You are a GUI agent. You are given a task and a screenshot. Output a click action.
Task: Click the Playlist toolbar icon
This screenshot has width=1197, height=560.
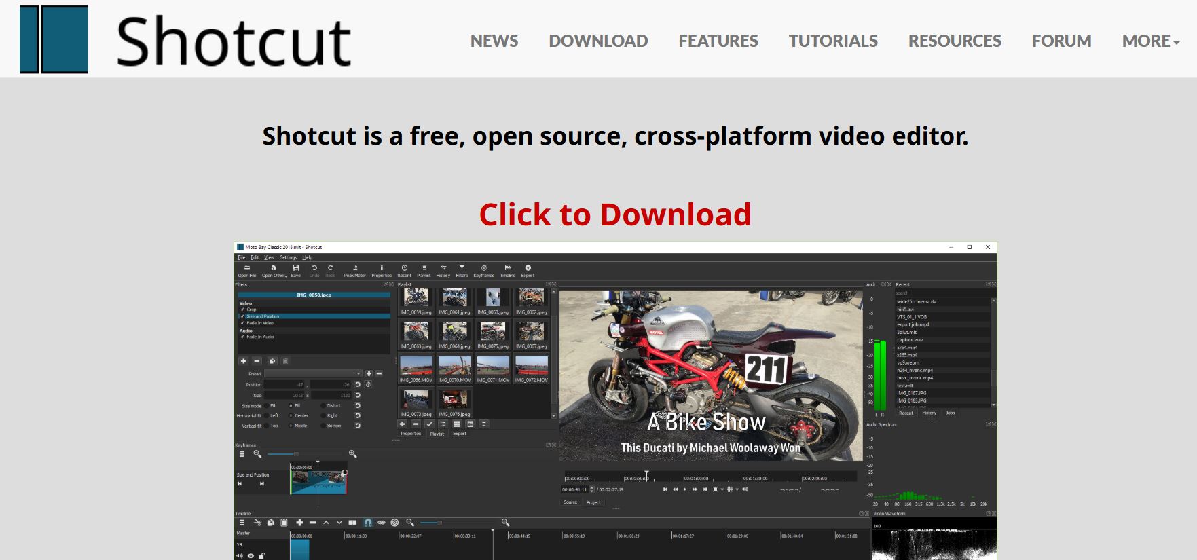(424, 271)
